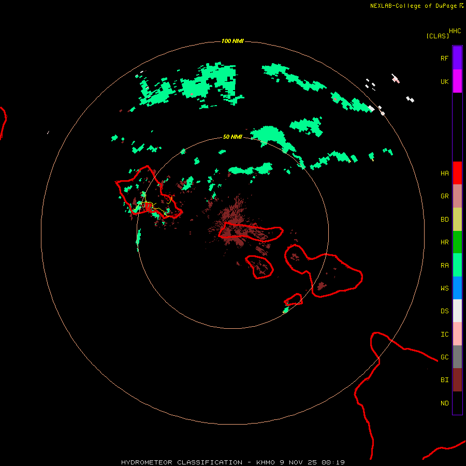
Task: Click the ND black legend swatch
Action: 457,403
